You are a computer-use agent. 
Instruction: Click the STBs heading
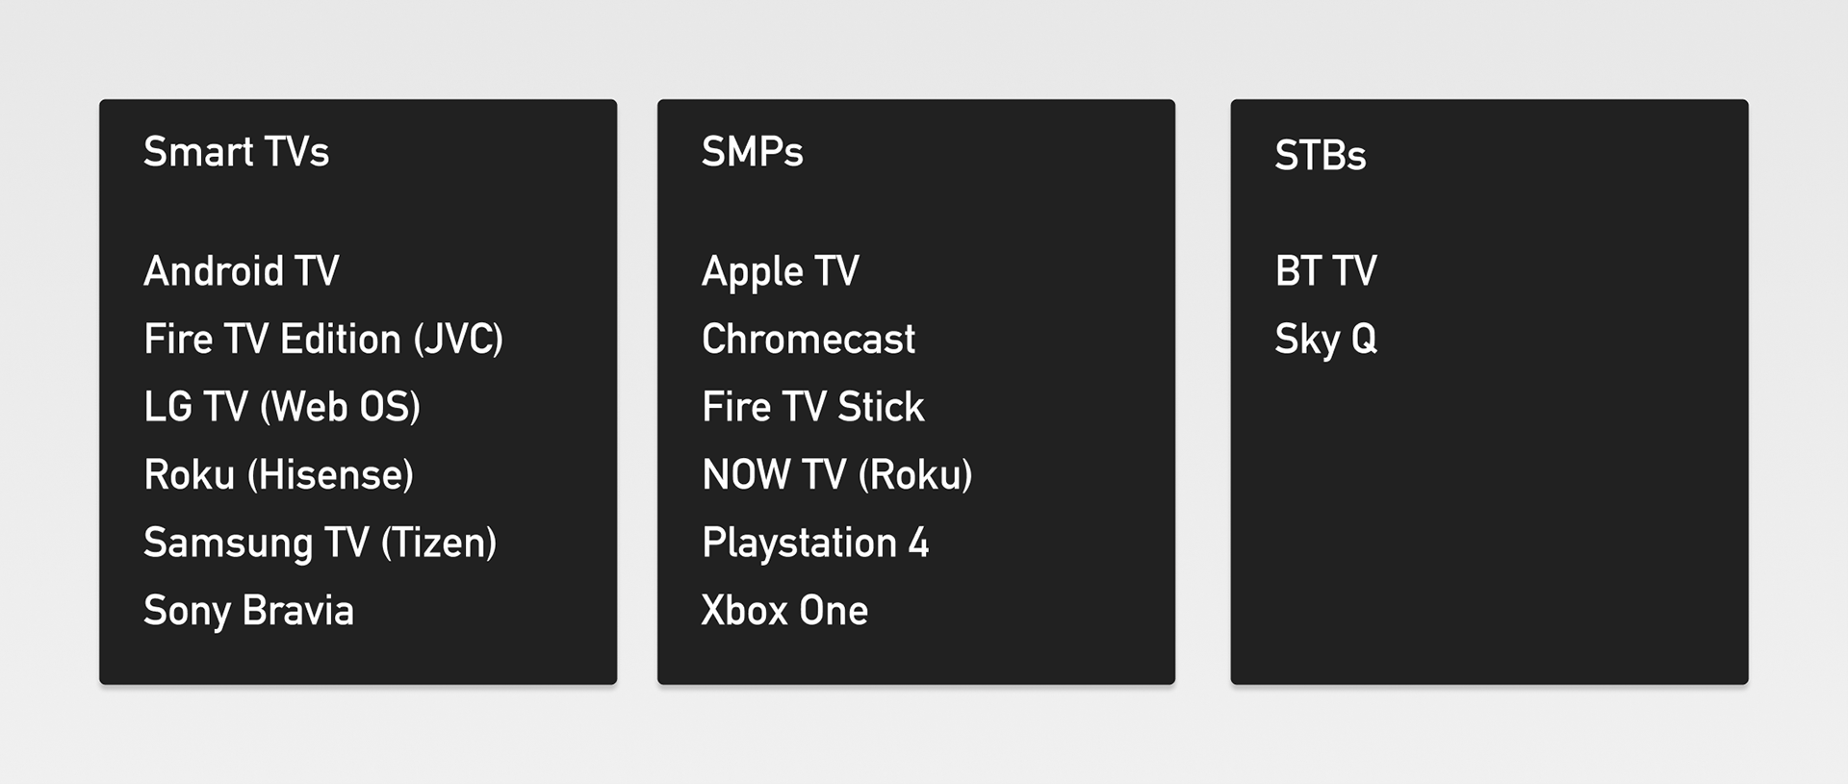coord(1320,156)
